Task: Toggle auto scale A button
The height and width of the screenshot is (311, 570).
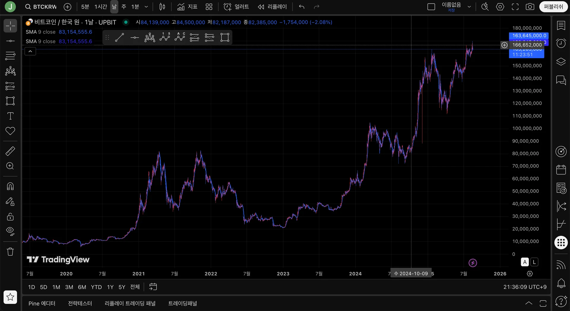Action: coord(525,262)
